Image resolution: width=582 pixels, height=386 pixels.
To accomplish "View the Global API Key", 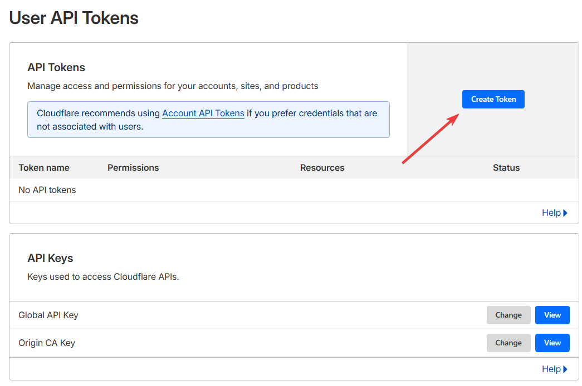I will [x=552, y=315].
